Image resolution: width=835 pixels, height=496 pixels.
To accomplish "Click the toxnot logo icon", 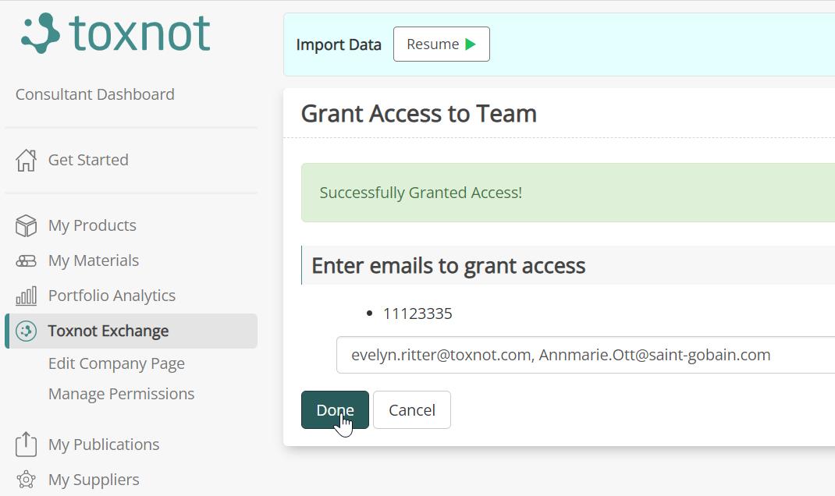I will (x=41, y=33).
